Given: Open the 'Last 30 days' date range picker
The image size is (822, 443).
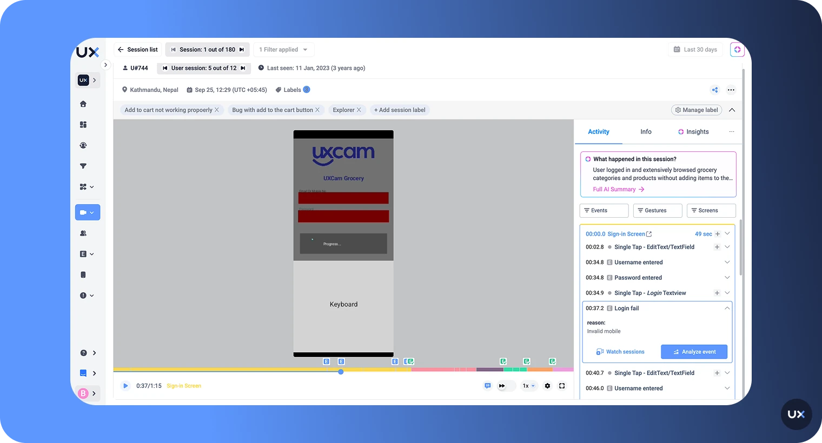Looking at the screenshot, I should (695, 50).
